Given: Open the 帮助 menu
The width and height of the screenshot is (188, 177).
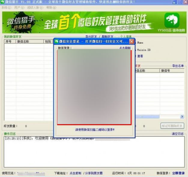Looking at the screenshot, I should (x=51, y=8).
